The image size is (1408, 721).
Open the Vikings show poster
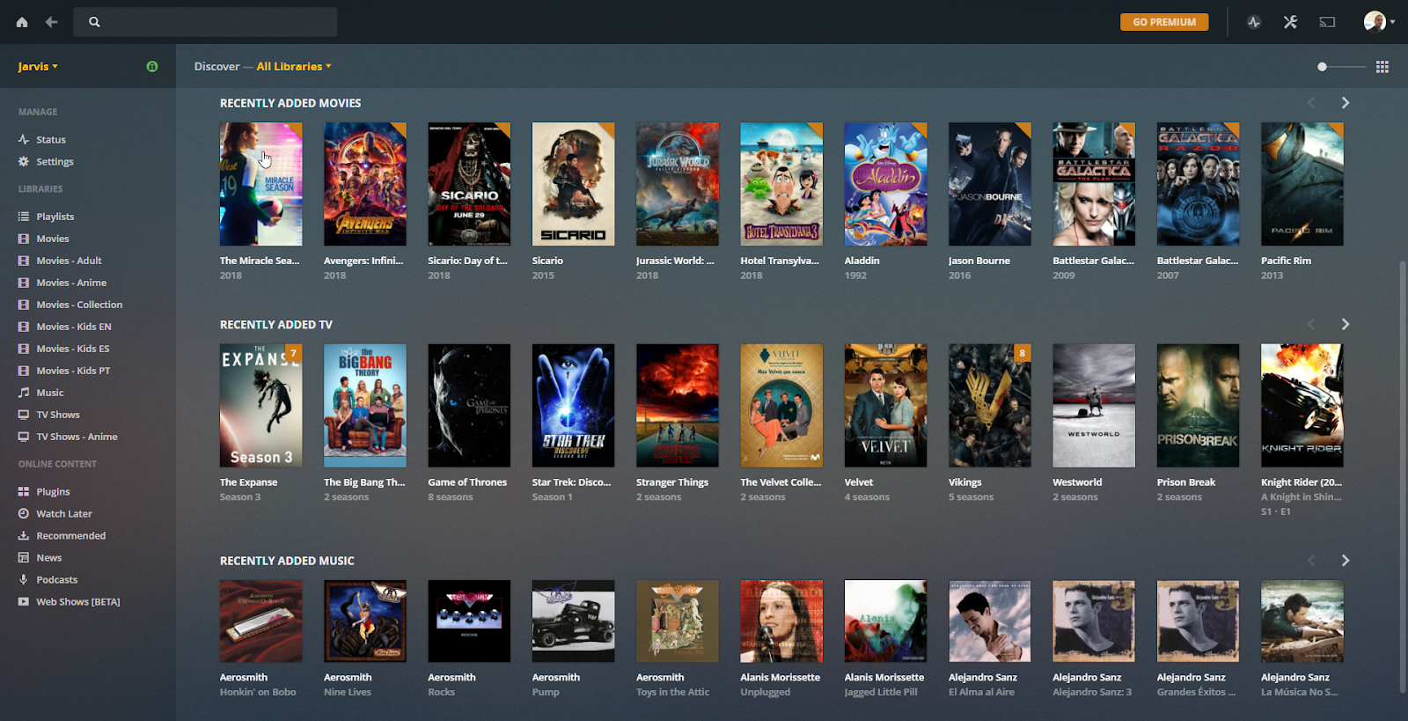[x=989, y=406]
